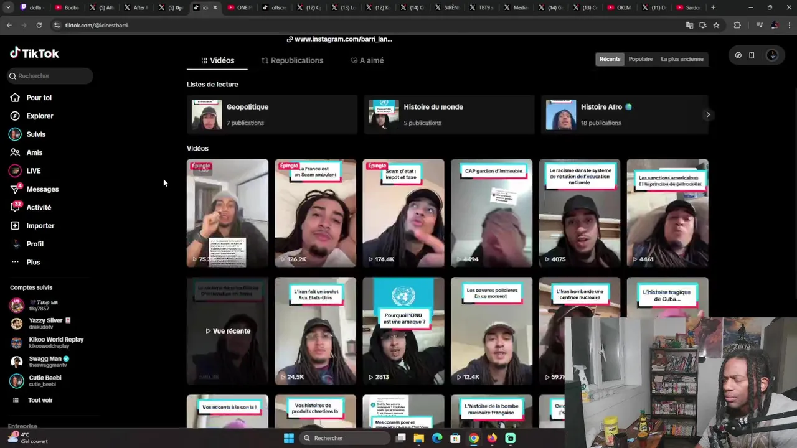Sort videos by Populaire
Viewport: 797px width, 448px height.
coord(641,59)
